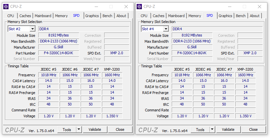Open About tab in the Slot #4 window
Image resolution: width=270 pixels, height=138 pixels.
[x=255, y=16]
